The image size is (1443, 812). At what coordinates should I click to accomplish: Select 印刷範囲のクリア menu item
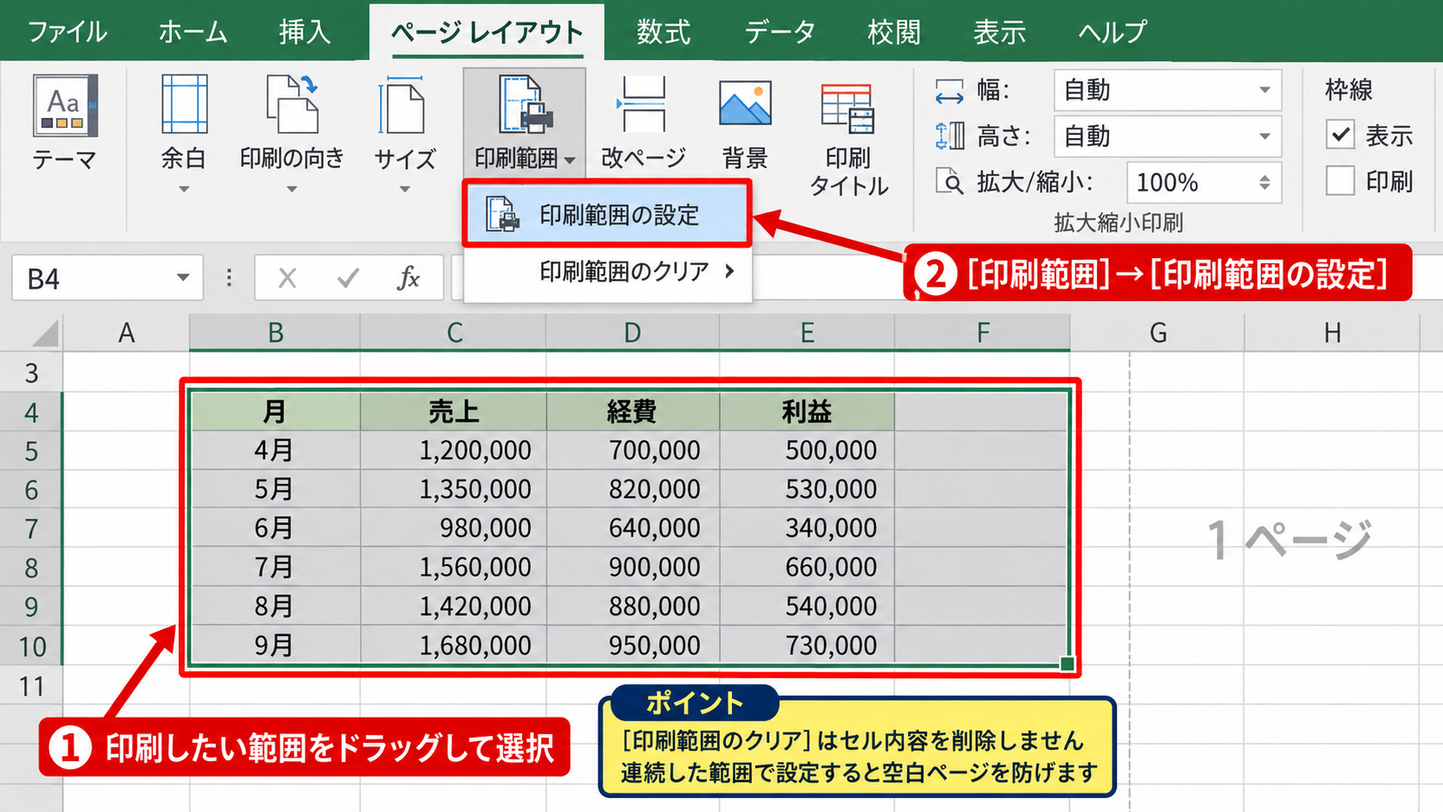click(607, 272)
